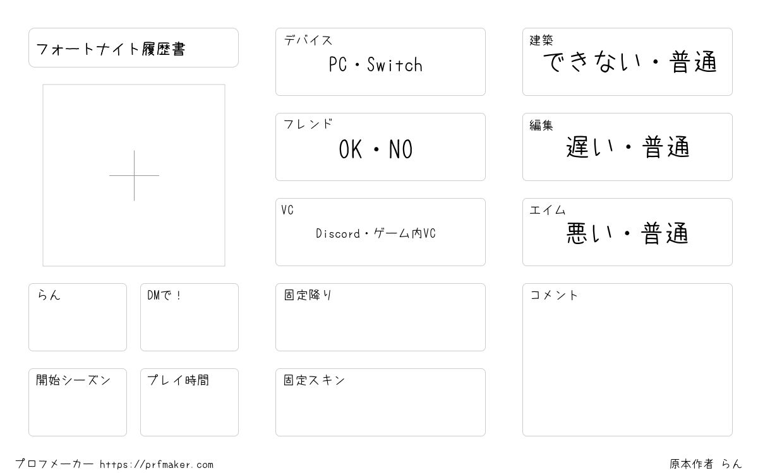Select the フレンド OK・NO box
Image resolution: width=758 pixels, height=473 pixels.
click(380, 147)
